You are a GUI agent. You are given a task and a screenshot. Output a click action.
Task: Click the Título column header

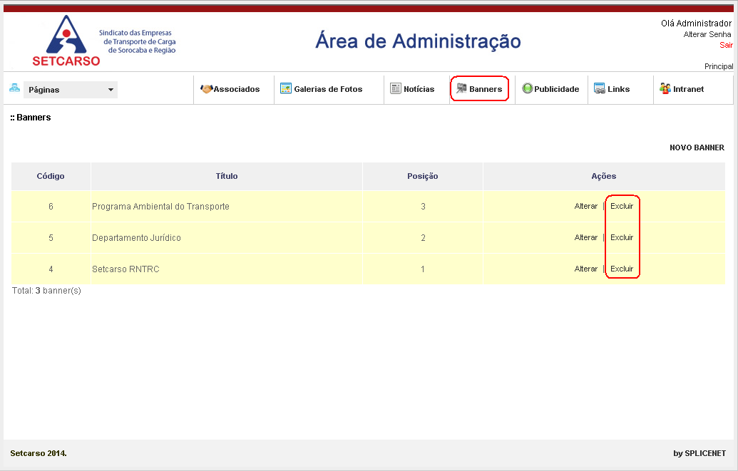(x=227, y=176)
